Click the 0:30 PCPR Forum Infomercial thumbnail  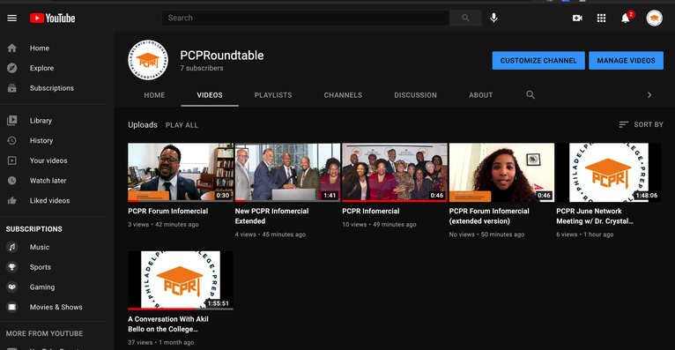[181, 172]
